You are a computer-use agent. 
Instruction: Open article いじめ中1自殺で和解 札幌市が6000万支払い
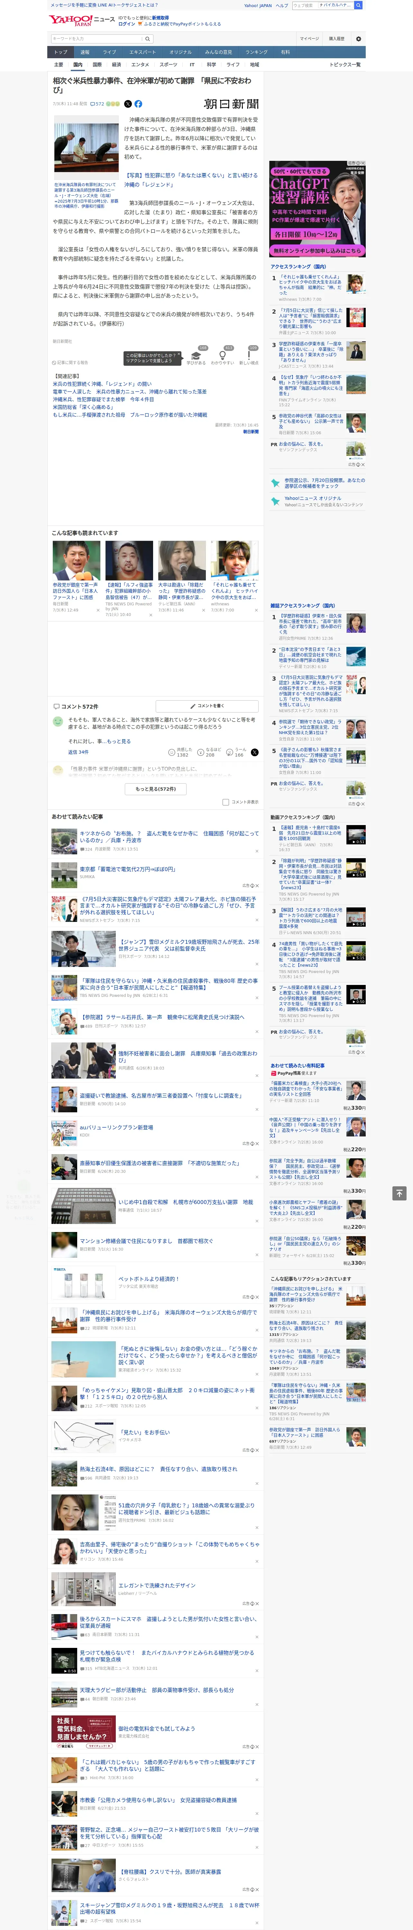(185, 1202)
